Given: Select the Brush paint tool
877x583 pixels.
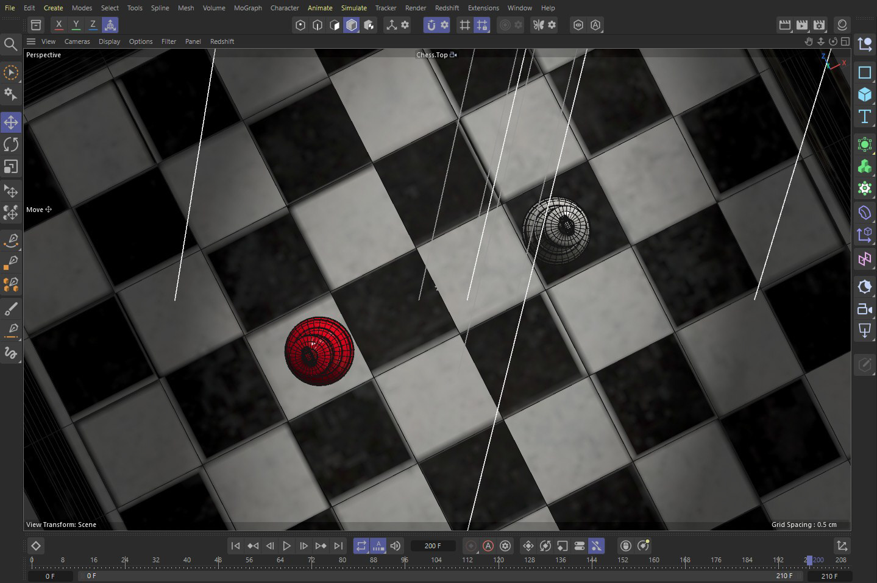Looking at the screenshot, I should [11, 309].
